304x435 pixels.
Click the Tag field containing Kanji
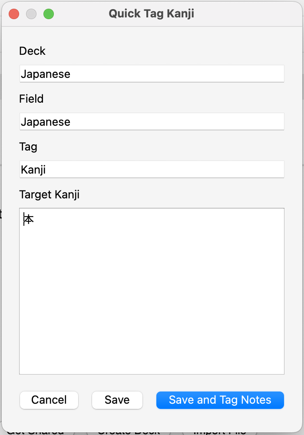pyautogui.click(x=152, y=170)
